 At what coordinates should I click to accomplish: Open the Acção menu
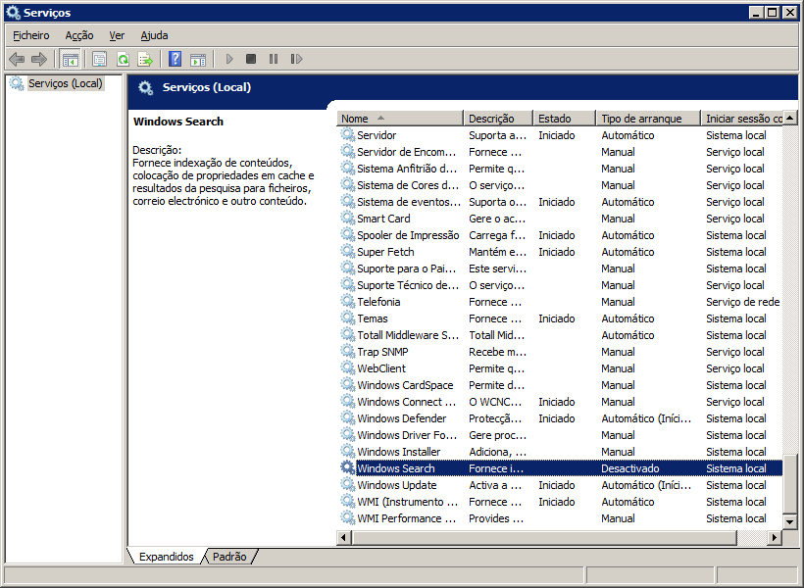click(x=79, y=35)
